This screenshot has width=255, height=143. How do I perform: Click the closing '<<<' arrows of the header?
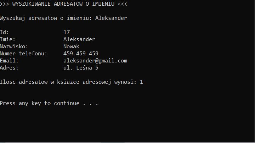[x=122, y=4]
